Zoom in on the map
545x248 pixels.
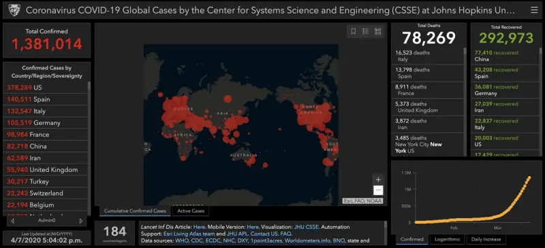point(378,179)
